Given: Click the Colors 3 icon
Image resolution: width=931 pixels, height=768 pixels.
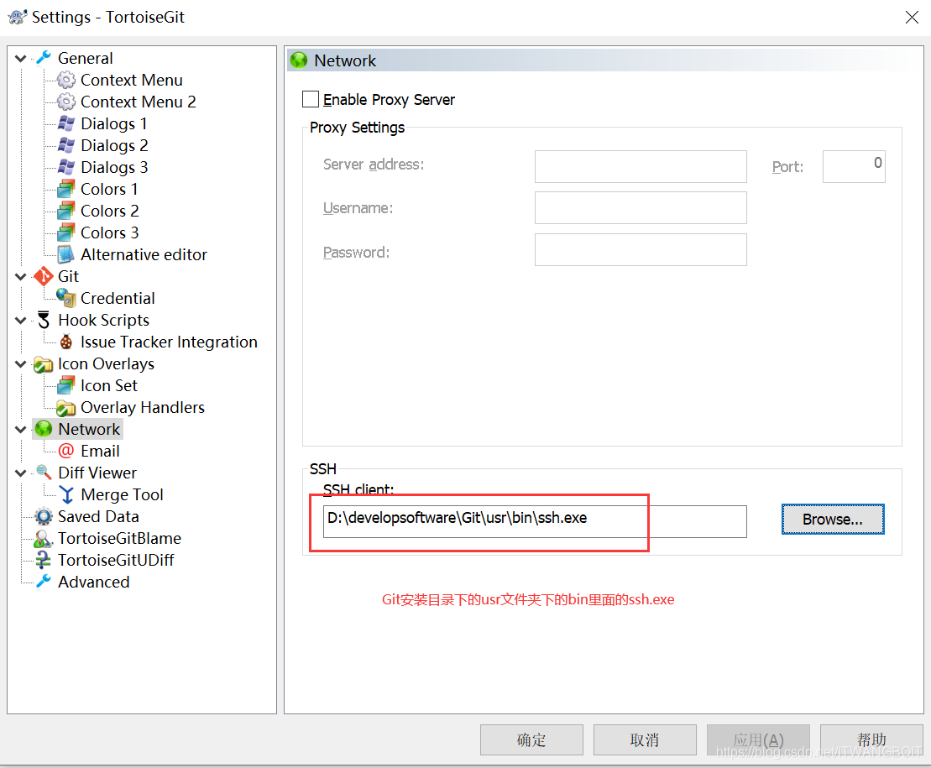Looking at the screenshot, I should (x=66, y=232).
